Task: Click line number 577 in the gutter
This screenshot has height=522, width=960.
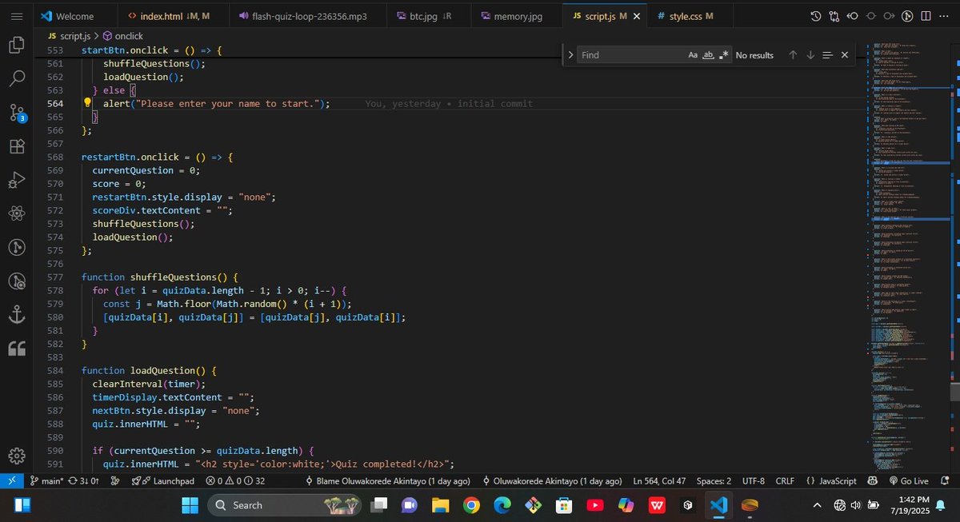Action: pyautogui.click(x=55, y=277)
